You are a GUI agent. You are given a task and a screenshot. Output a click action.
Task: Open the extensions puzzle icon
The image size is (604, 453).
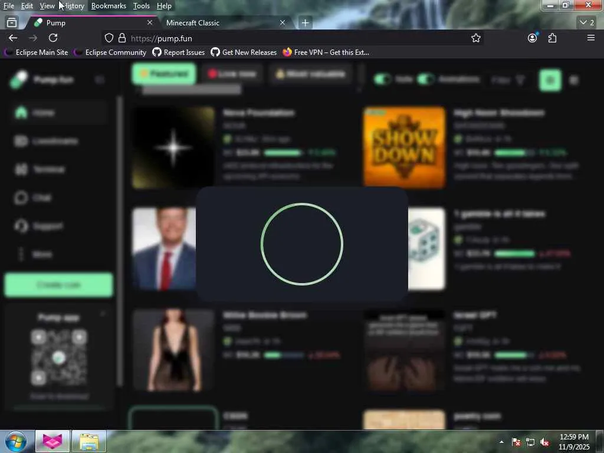point(552,38)
